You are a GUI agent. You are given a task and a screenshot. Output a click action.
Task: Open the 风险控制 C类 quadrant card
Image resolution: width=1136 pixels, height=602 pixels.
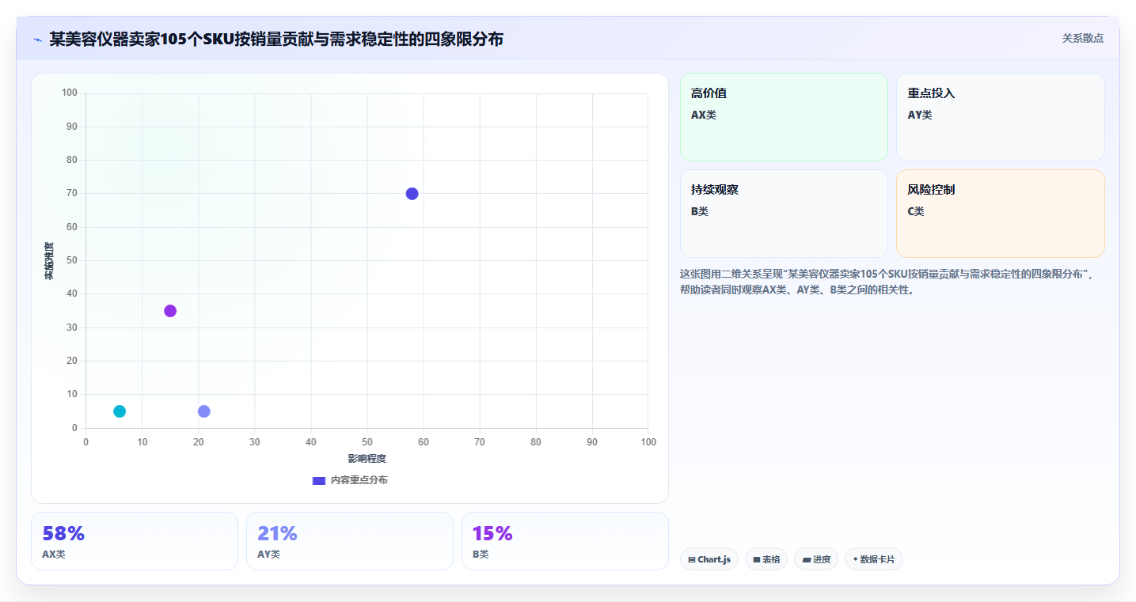coord(1000,214)
